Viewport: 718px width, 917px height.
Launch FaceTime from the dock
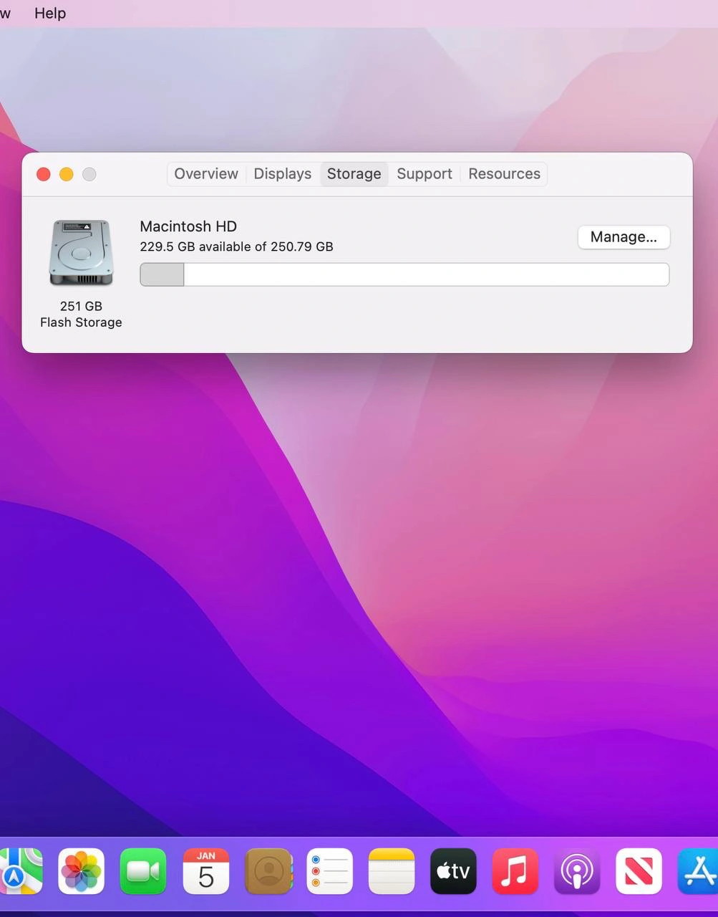click(143, 871)
